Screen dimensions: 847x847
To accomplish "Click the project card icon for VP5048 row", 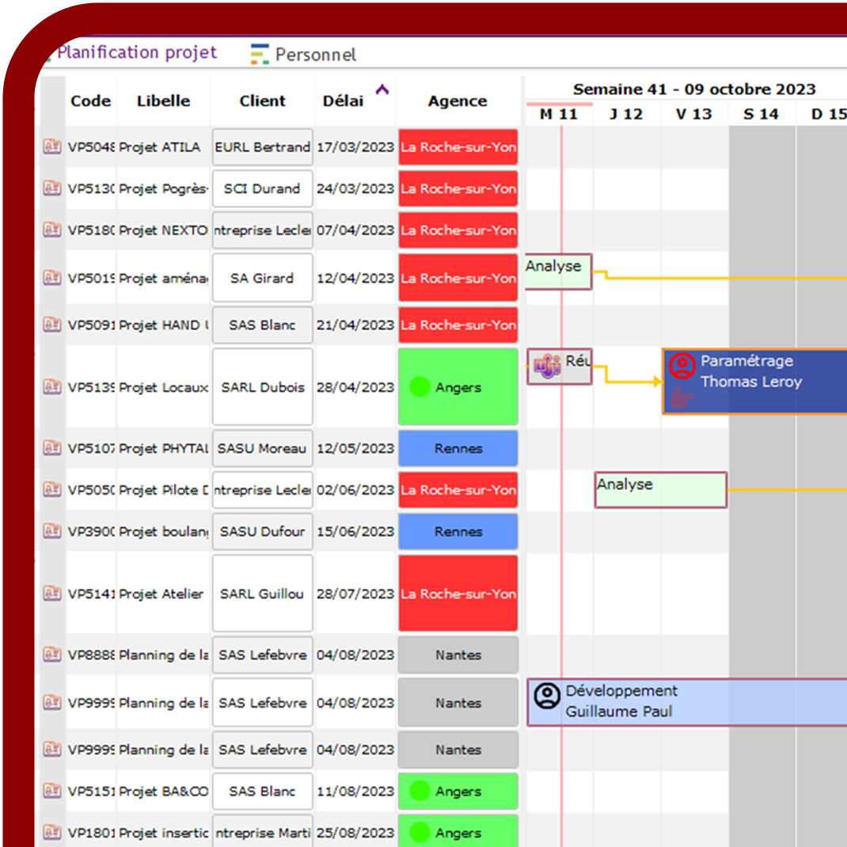I will coord(52,147).
